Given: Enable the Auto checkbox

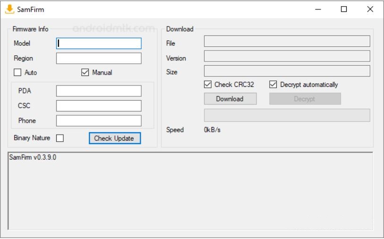Looking at the screenshot, I should (17, 72).
